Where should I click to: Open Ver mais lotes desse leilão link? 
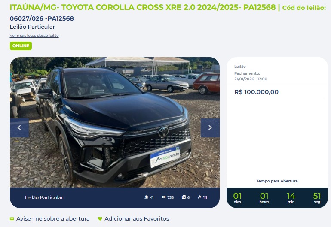pos(34,36)
